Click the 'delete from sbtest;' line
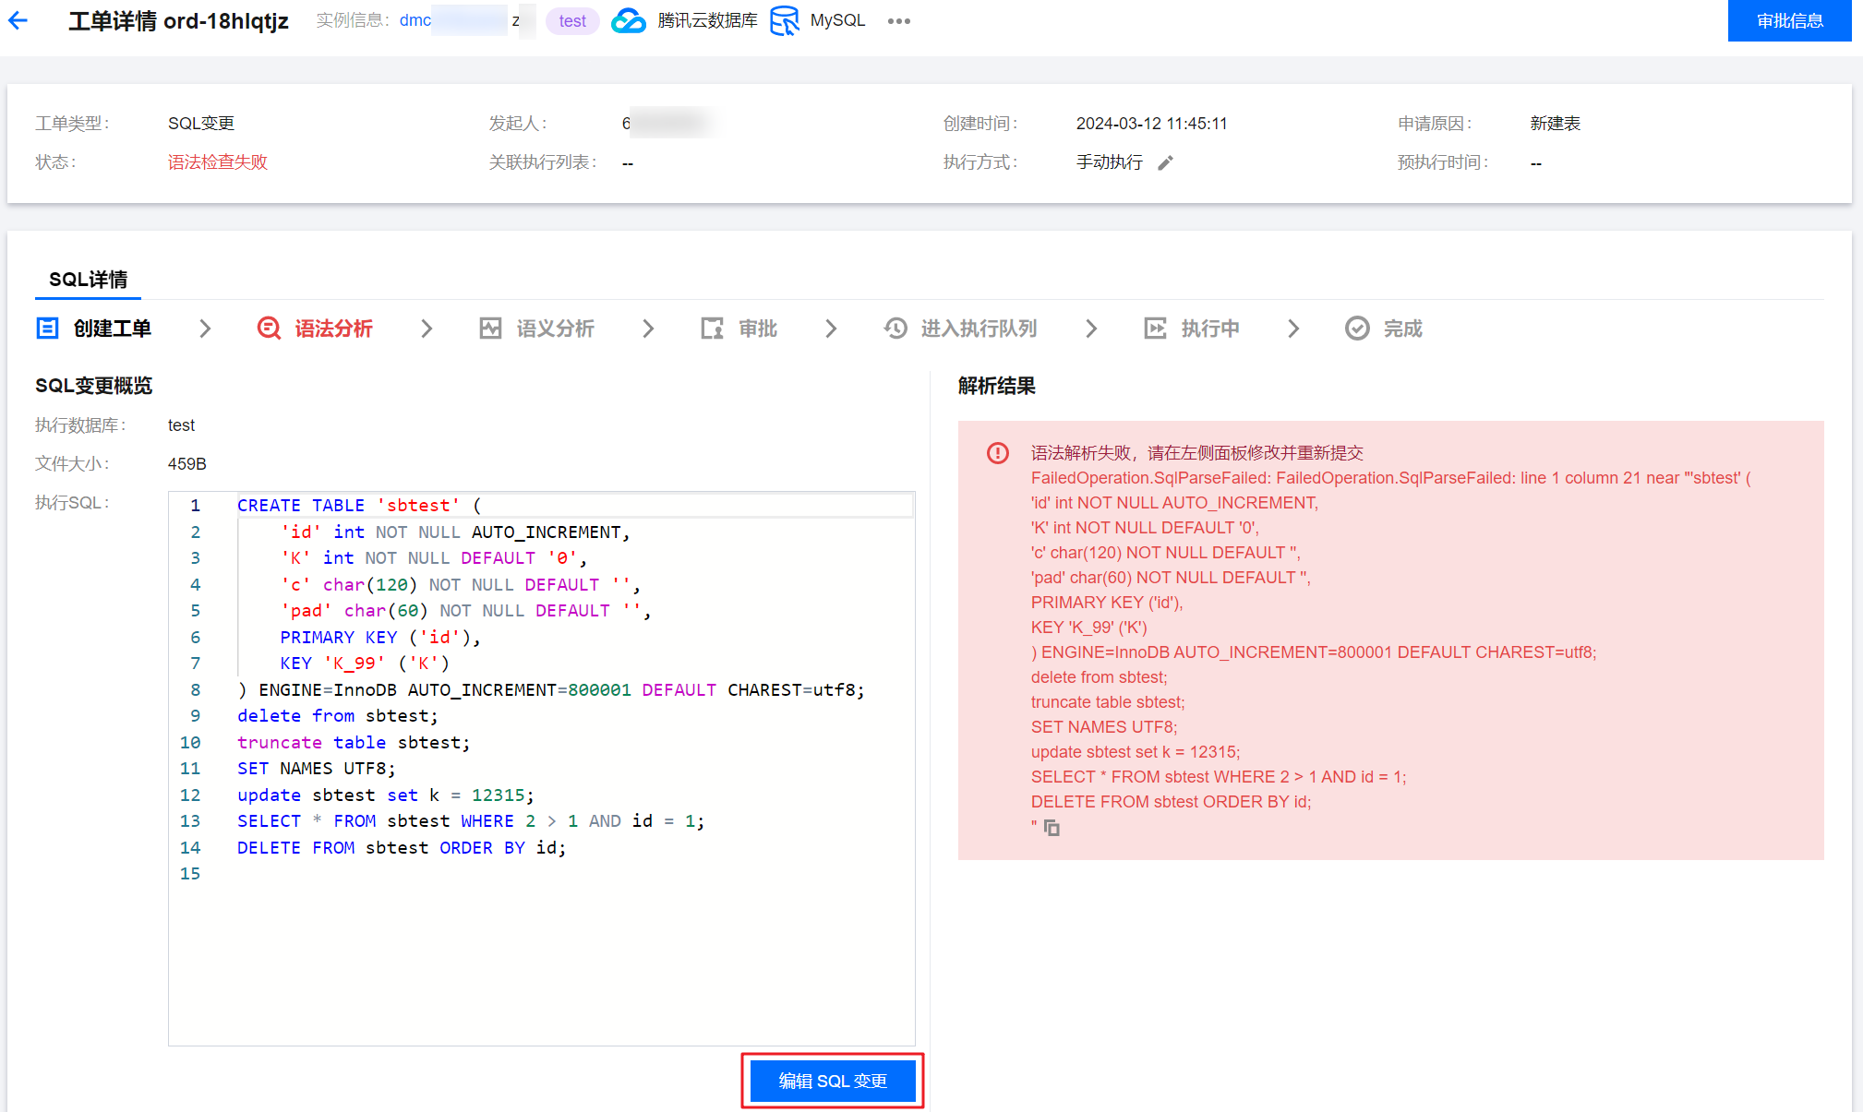 tap(338, 716)
